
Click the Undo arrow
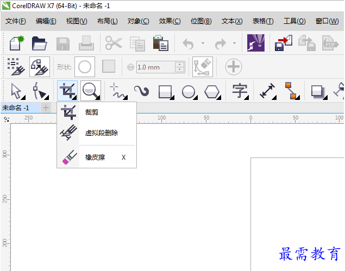coord(188,43)
